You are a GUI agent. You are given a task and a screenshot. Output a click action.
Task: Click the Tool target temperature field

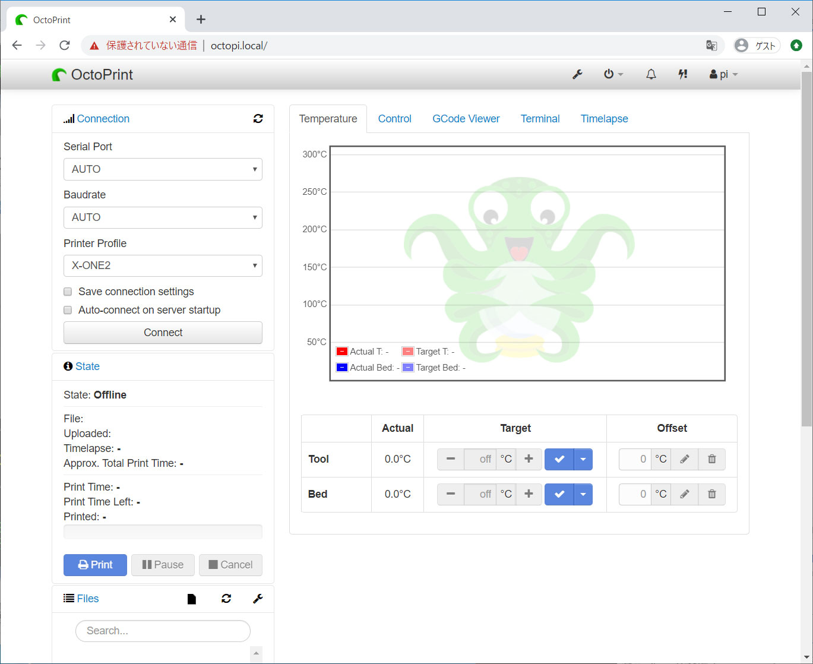pos(480,459)
